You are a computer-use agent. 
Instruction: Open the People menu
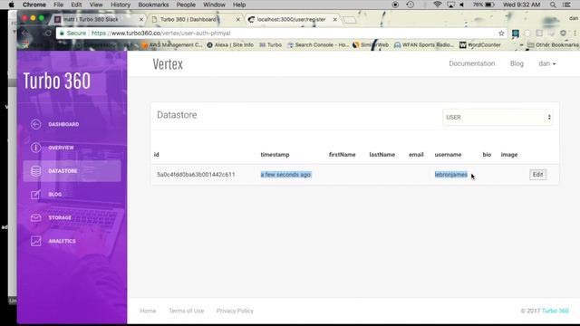(186, 5)
